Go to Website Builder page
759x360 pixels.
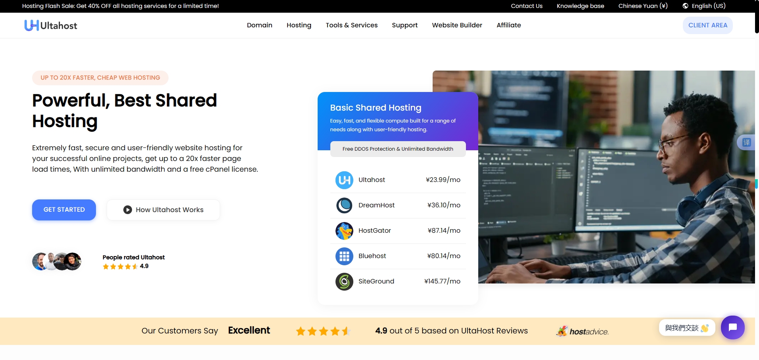click(x=457, y=25)
